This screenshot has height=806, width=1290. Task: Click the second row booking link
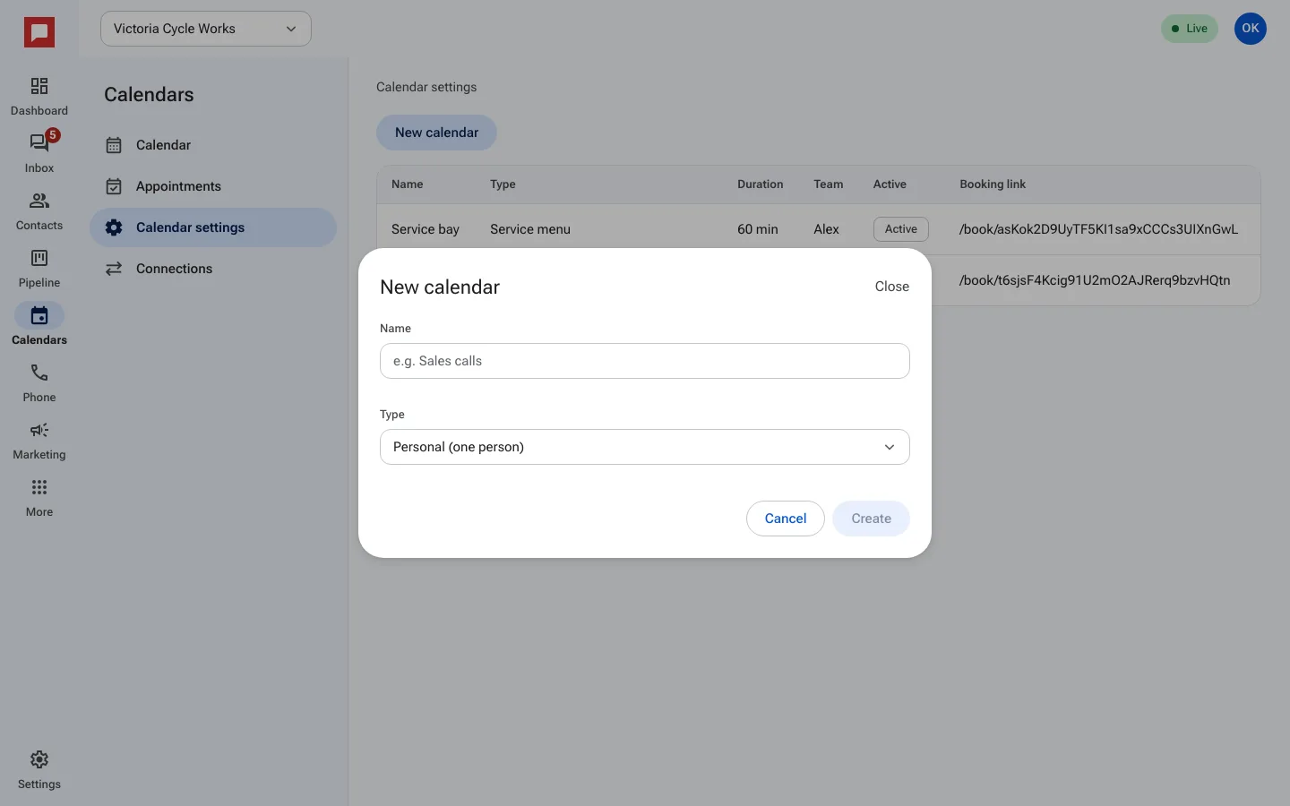point(1095,280)
